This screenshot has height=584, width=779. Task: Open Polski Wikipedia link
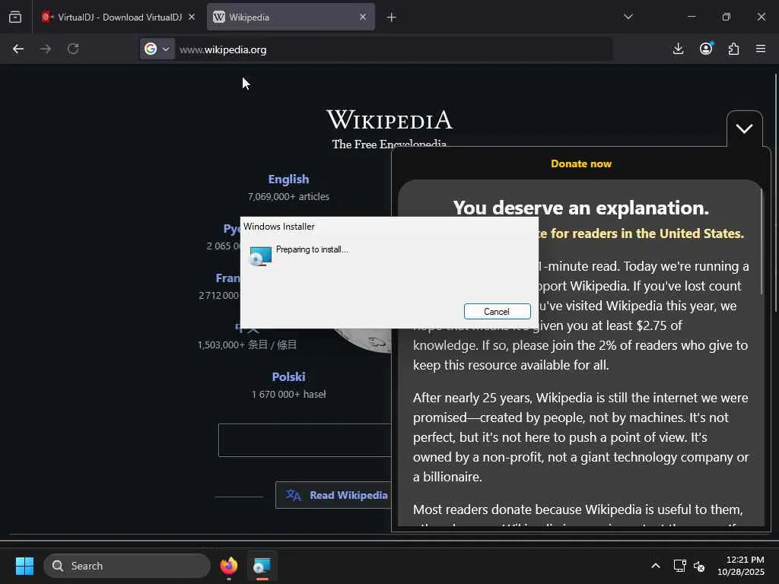tap(288, 377)
